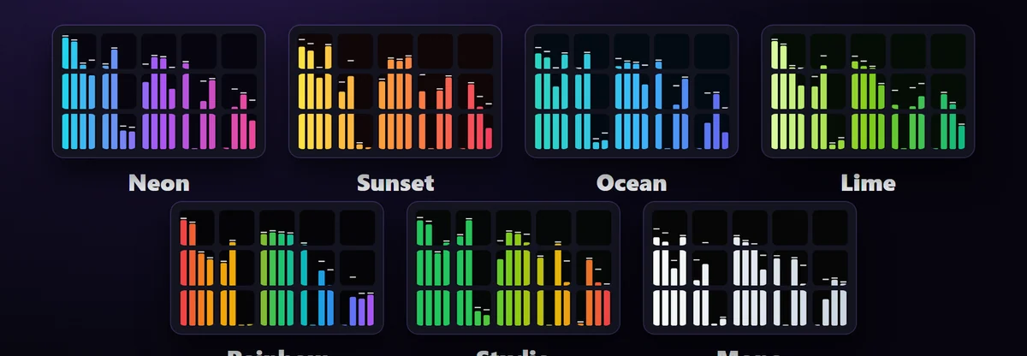Click the partially visible Rainbow label
The image size is (1027, 356).
276,352
